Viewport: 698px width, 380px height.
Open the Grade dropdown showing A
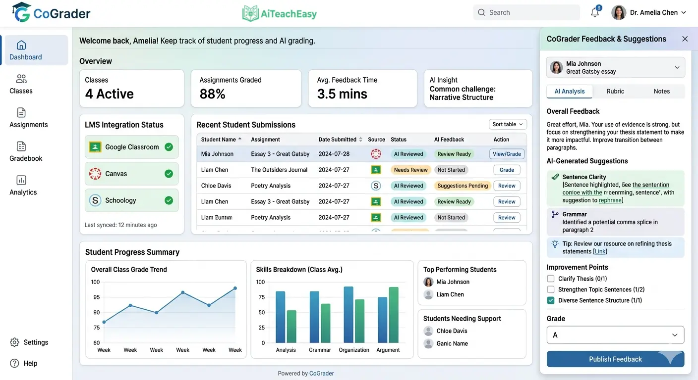(615, 335)
